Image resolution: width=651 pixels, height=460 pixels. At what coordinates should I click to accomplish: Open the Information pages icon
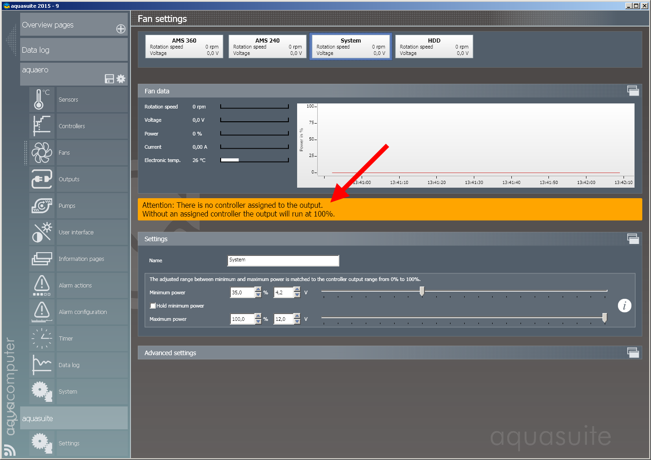point(42,259)
